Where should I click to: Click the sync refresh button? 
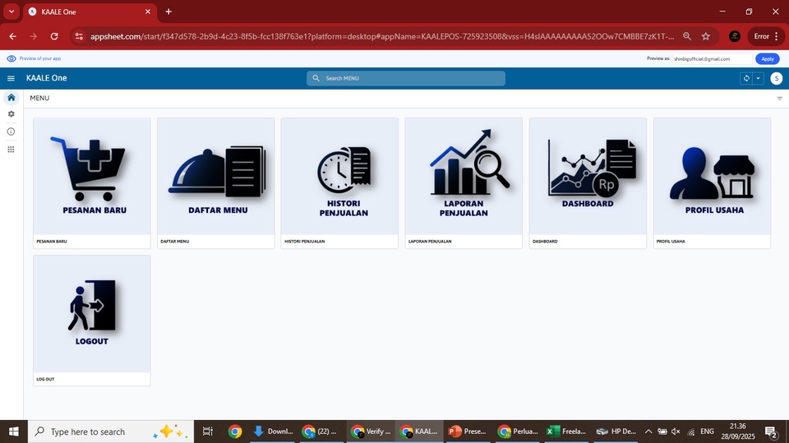746,78
